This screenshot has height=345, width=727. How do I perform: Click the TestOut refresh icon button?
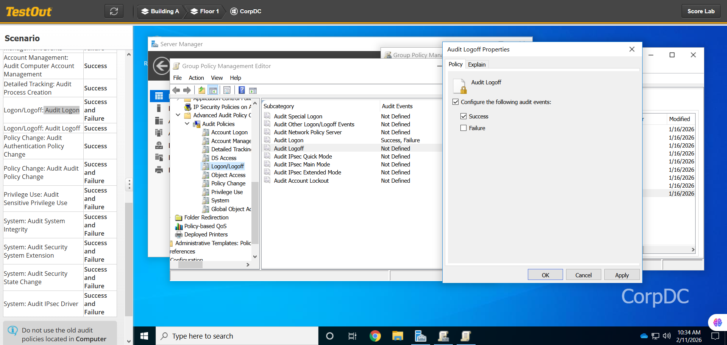coord(114,11)
